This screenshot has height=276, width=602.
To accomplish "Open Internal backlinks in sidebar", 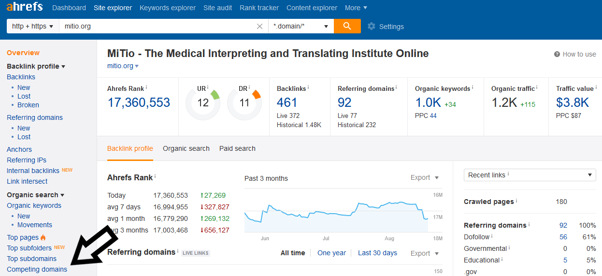I will click(x=33, y=171).
